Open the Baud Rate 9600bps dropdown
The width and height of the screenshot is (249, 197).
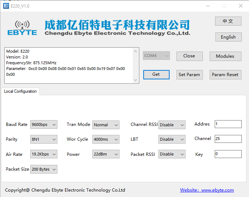click(x=44, y=124)
